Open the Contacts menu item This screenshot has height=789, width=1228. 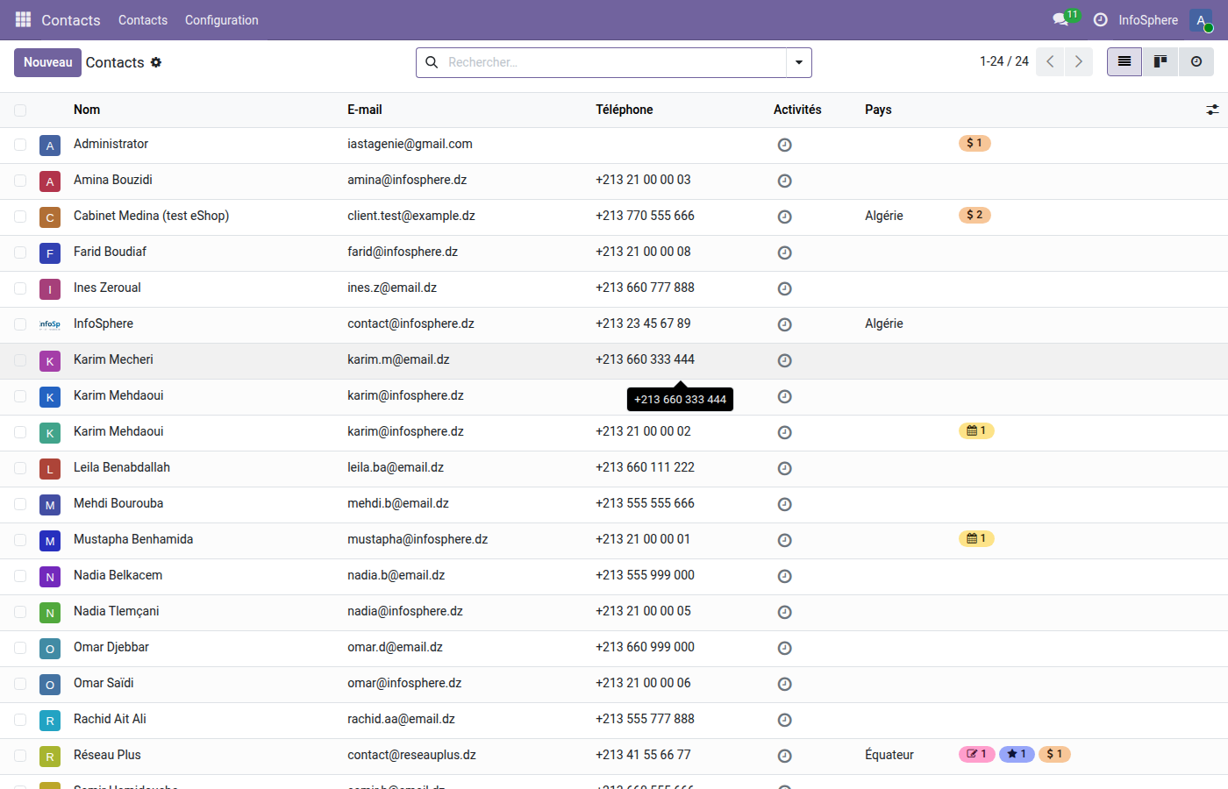[142, 19]
